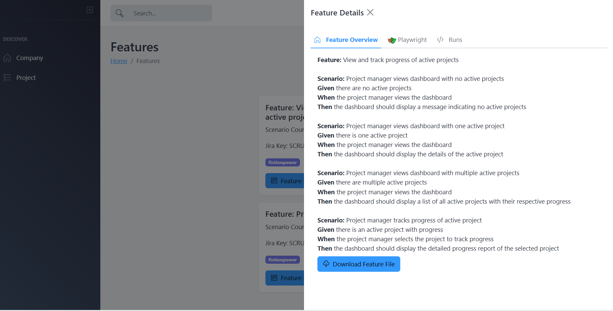Click the Runs code brackets icon
613x311 pixels.
[440, 40]
